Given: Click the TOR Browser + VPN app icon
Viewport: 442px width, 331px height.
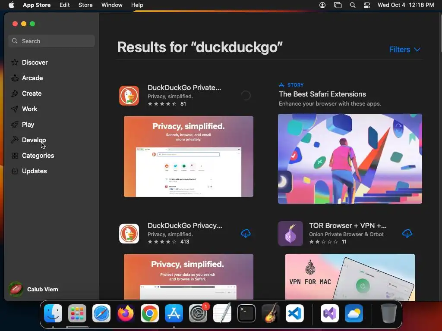Looking at the screenshot, I should [x=290, y=234].
